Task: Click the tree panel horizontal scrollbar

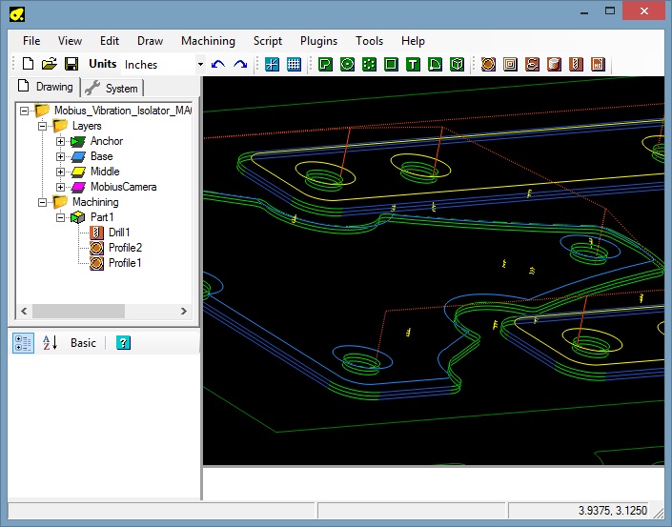Action: click(x=78, y=311)
